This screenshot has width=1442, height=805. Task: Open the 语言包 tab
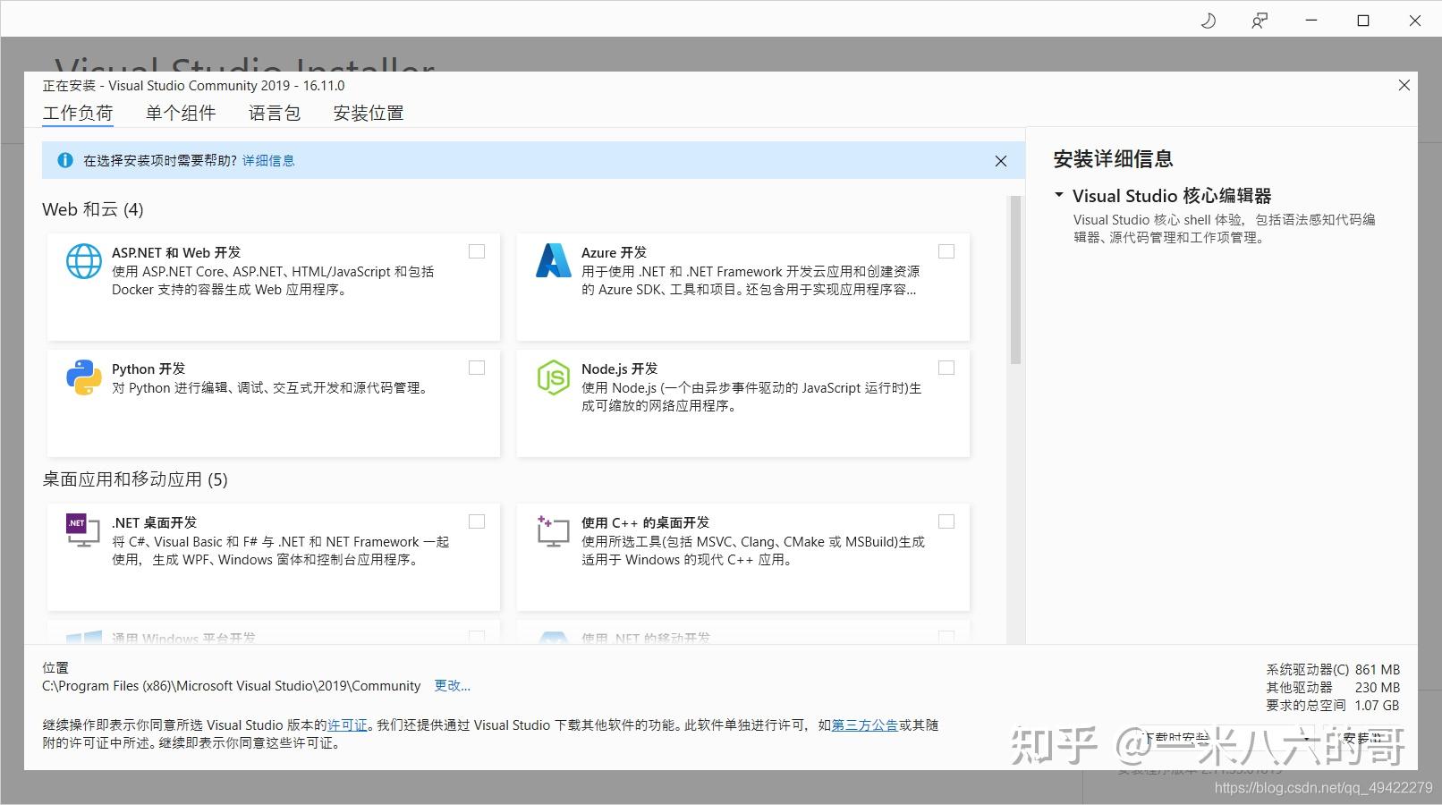pos(275,113)
